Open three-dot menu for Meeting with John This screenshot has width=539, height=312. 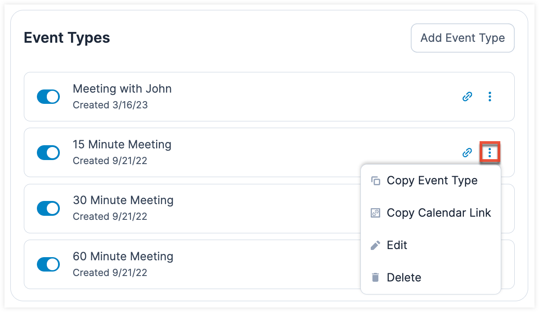pos(490,97)
